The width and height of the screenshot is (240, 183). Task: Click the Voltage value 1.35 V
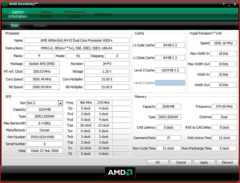107,71
